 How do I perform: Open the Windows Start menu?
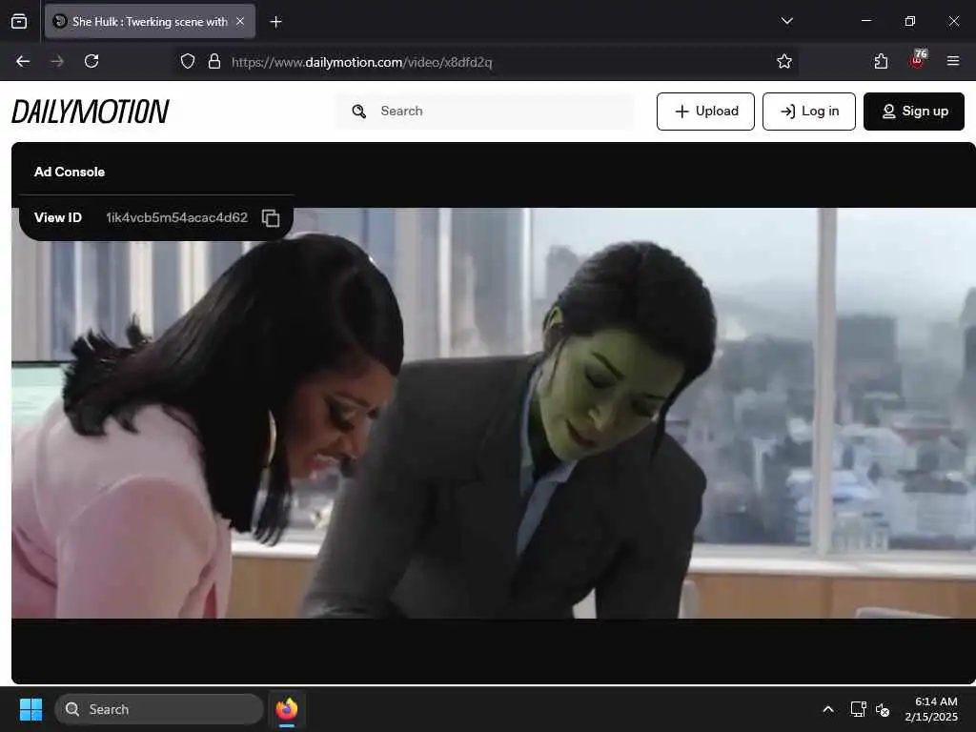(x=30, y=709)
